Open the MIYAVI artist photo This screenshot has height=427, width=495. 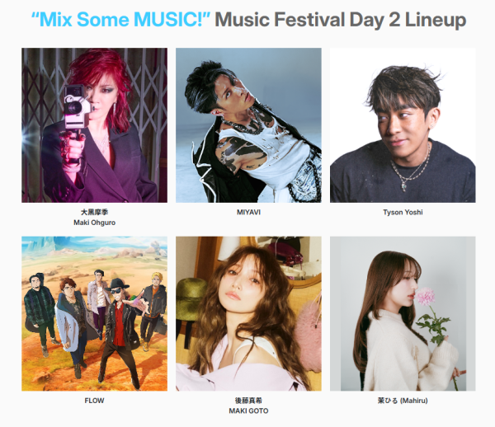(248, 125)
